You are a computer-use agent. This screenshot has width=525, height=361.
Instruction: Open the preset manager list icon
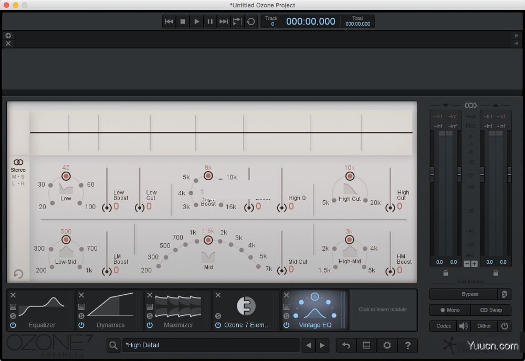point(366,345)
